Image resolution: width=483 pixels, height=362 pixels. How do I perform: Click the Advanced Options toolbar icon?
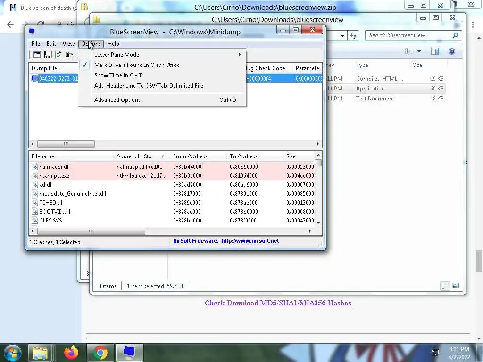(37, 55)
